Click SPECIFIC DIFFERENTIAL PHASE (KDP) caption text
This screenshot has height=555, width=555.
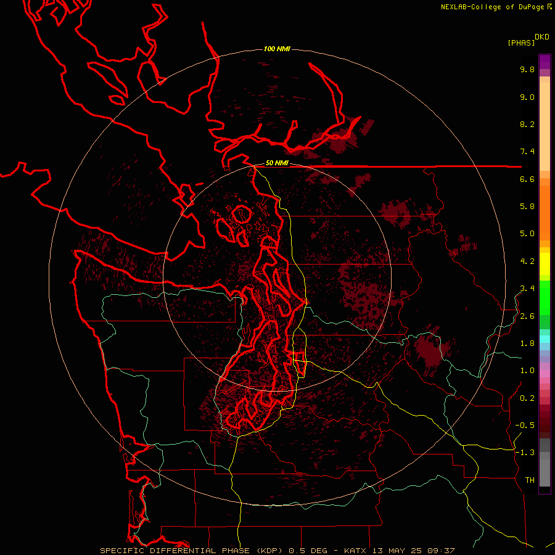point(192,551)
